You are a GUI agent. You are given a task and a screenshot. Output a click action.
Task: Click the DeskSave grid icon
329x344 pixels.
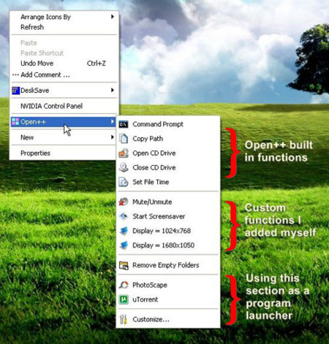(x=16, y=91)
